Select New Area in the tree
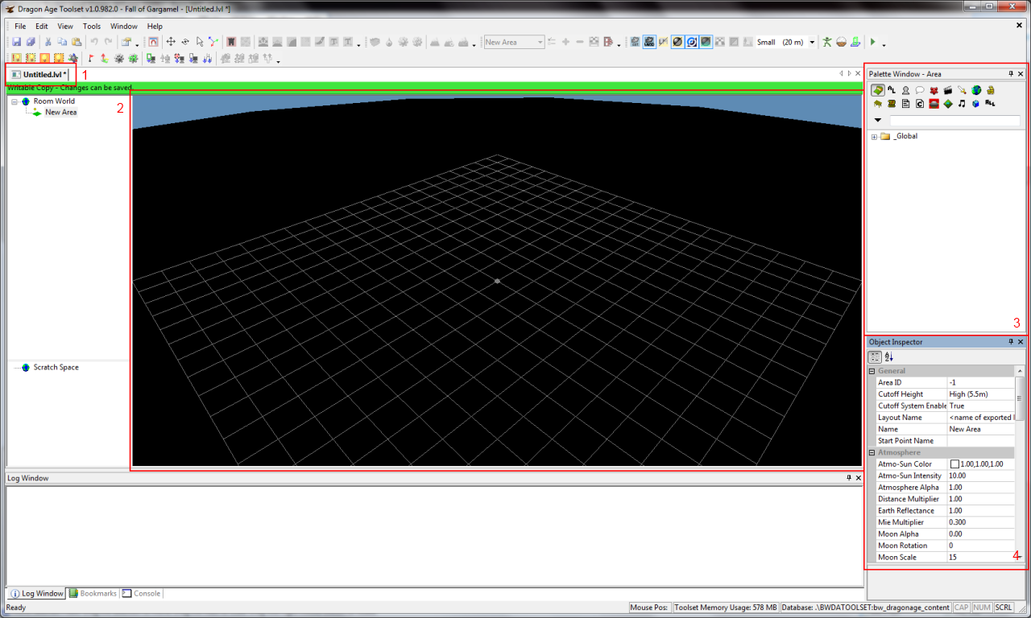Viewport: 1031px width, 618px height. point(60,113)
